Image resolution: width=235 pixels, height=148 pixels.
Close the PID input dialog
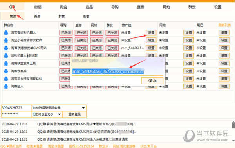click(x=162, y=61)
